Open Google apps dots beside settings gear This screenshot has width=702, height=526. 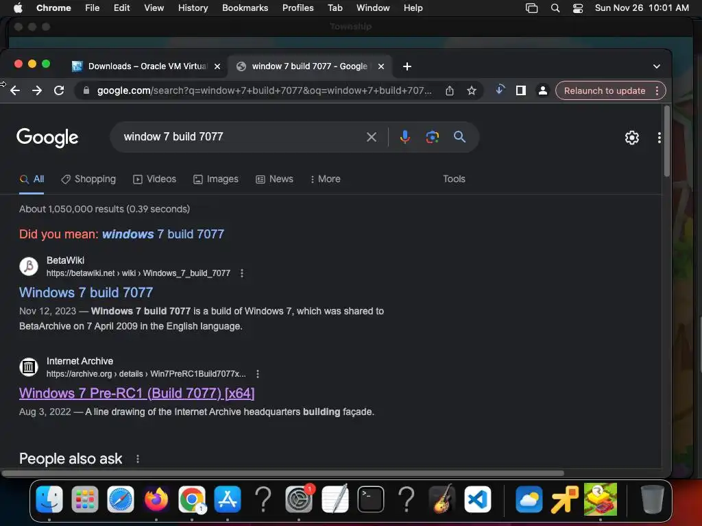tap(659, 138)
